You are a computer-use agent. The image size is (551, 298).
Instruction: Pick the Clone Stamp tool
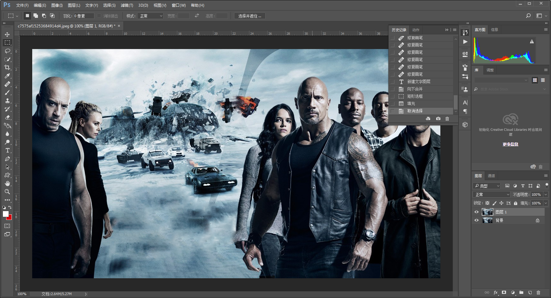tap(7, 101)
